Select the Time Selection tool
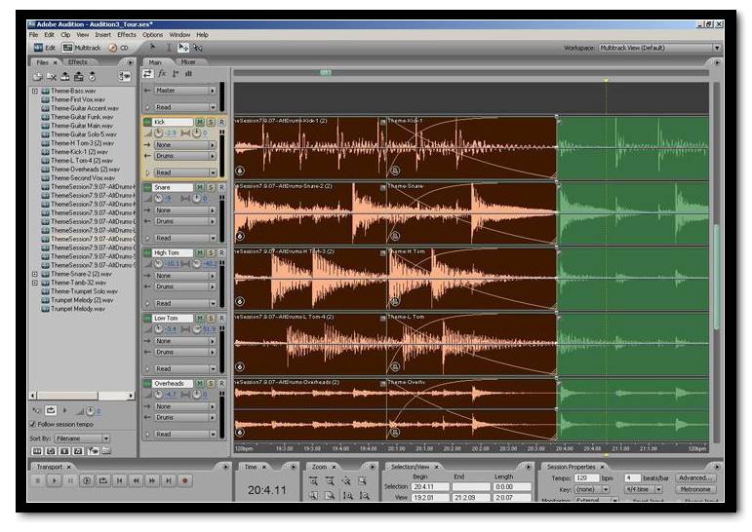The width and height of the screenshot is (752, 532). coord(169,48)
